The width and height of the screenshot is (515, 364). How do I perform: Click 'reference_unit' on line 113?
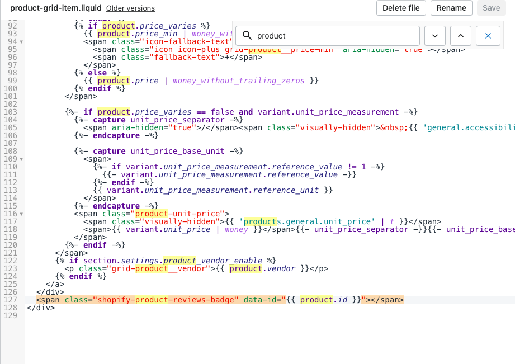tap(286, 191)
